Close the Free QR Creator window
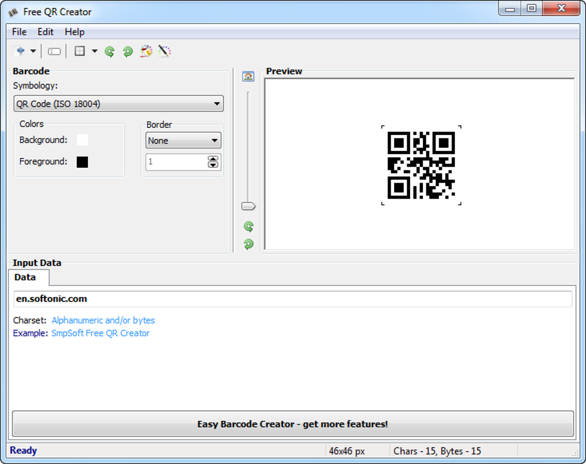The image size is (586, 464). 561,8
